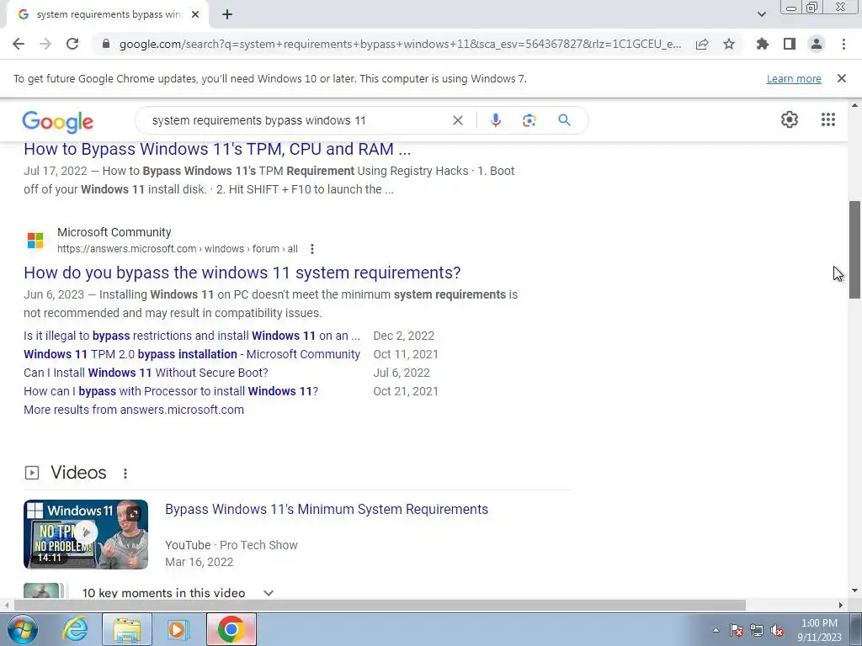Open the Videos section options menu
Viewport: 862px width, 646px height.
[x=125, y=473]
